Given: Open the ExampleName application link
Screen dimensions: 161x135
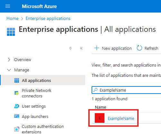Looking at the screenshot, I should pos(121,118).
